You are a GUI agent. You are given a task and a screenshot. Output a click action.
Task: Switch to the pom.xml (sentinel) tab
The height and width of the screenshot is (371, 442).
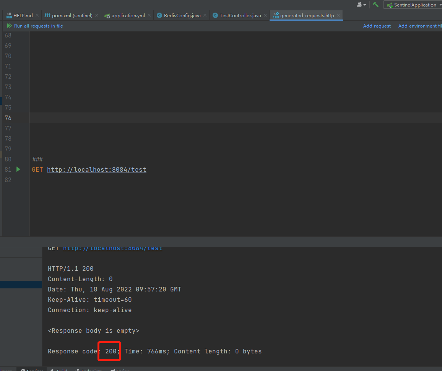click(72, 16)
